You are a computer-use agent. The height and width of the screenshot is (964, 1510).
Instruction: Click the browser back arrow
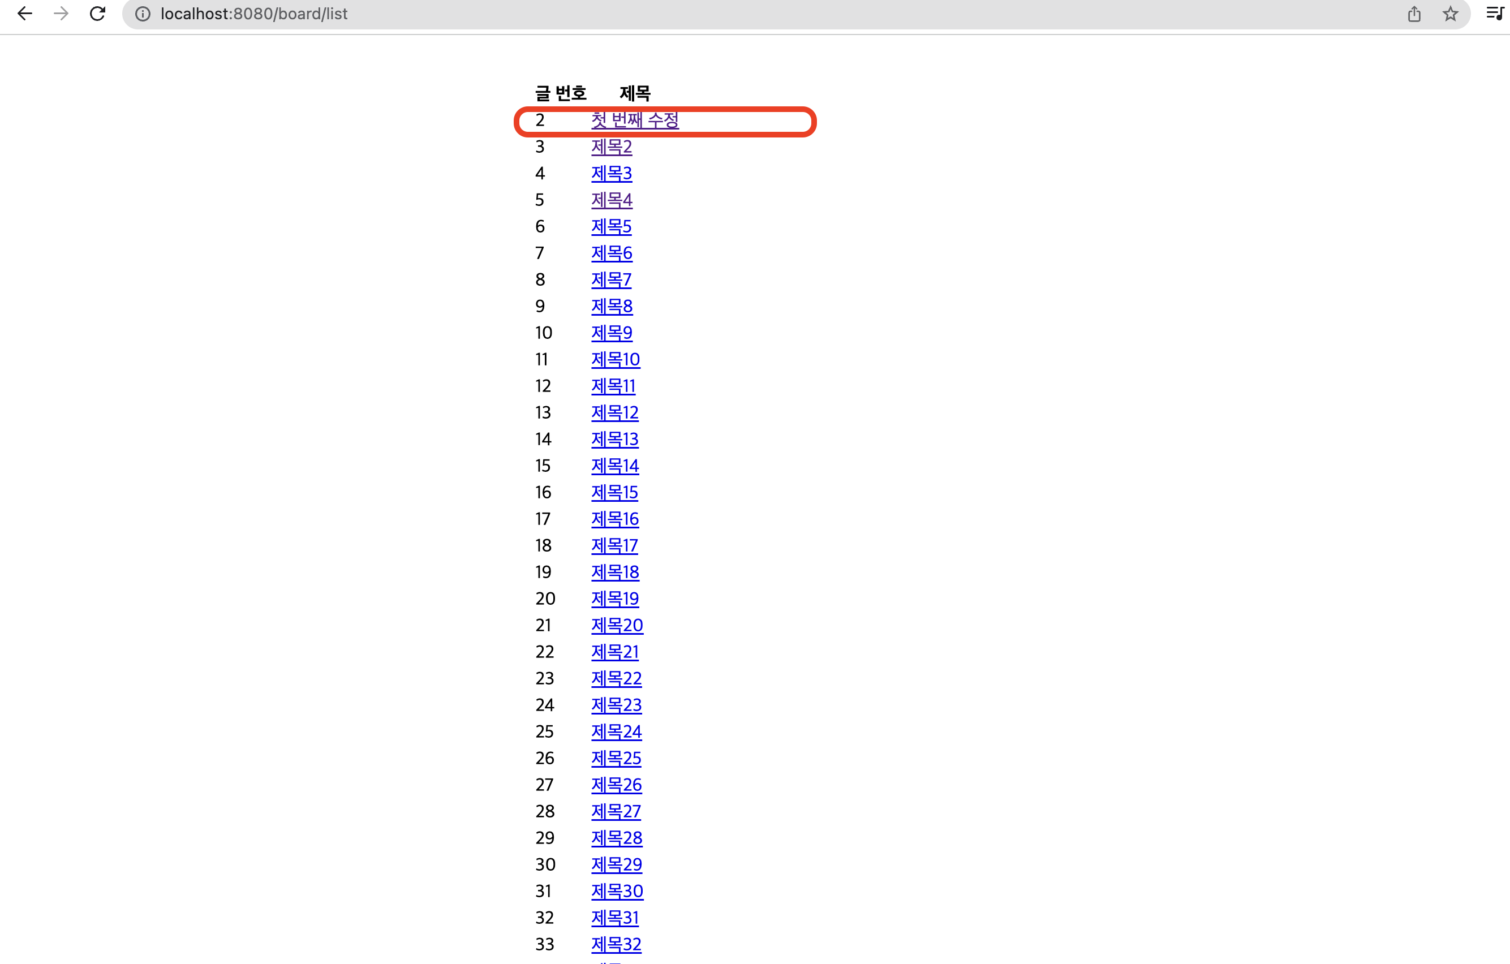[24, 14]
